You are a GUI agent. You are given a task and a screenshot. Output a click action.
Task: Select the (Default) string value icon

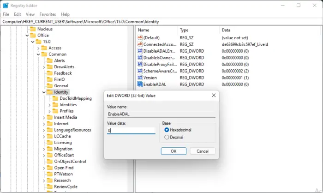click(x=140, y=37)
